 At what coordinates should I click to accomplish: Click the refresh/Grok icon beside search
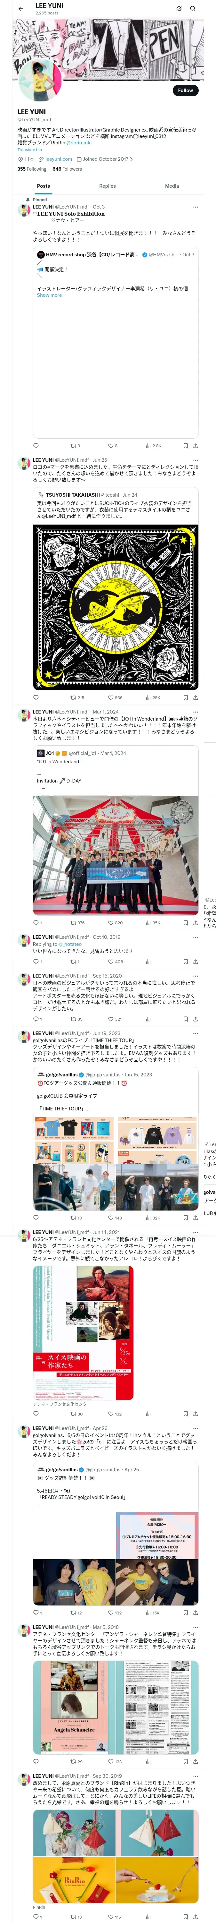[179, 9]
